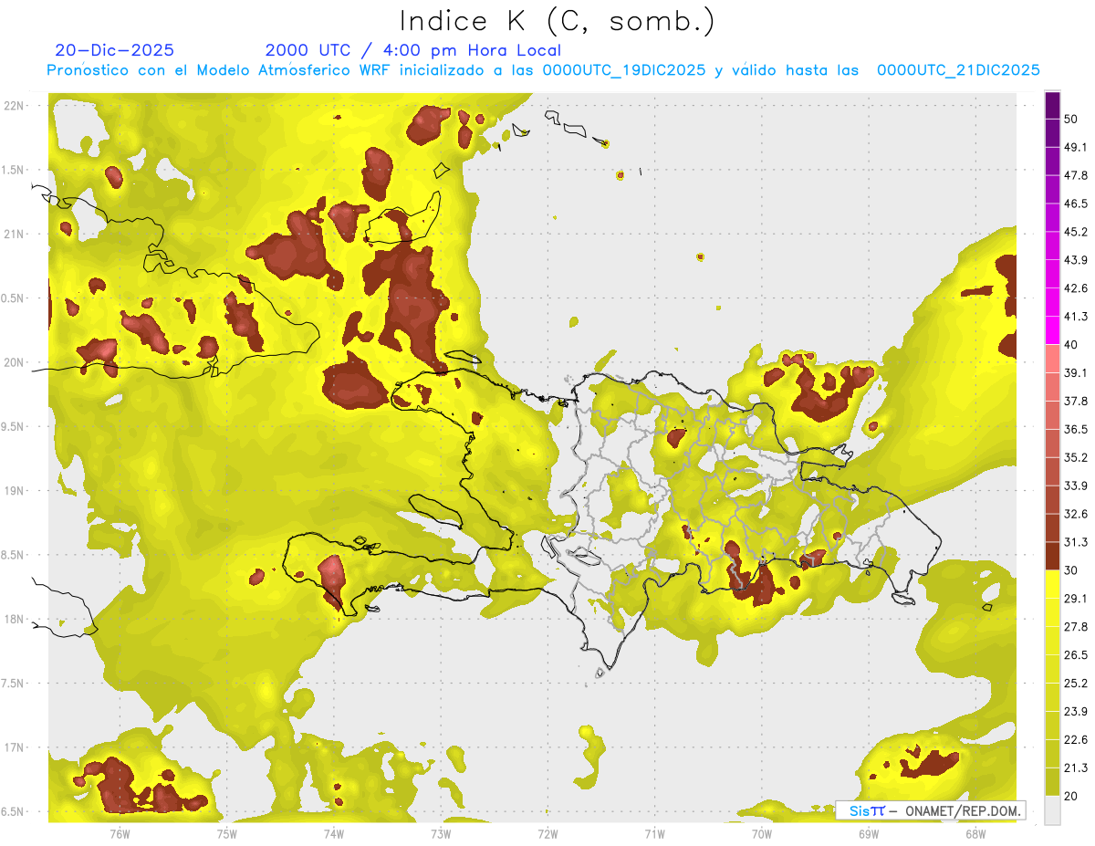The image size is (1095, 846).
Task: Click the "49.1" colorbar label
Action: 1076,147
